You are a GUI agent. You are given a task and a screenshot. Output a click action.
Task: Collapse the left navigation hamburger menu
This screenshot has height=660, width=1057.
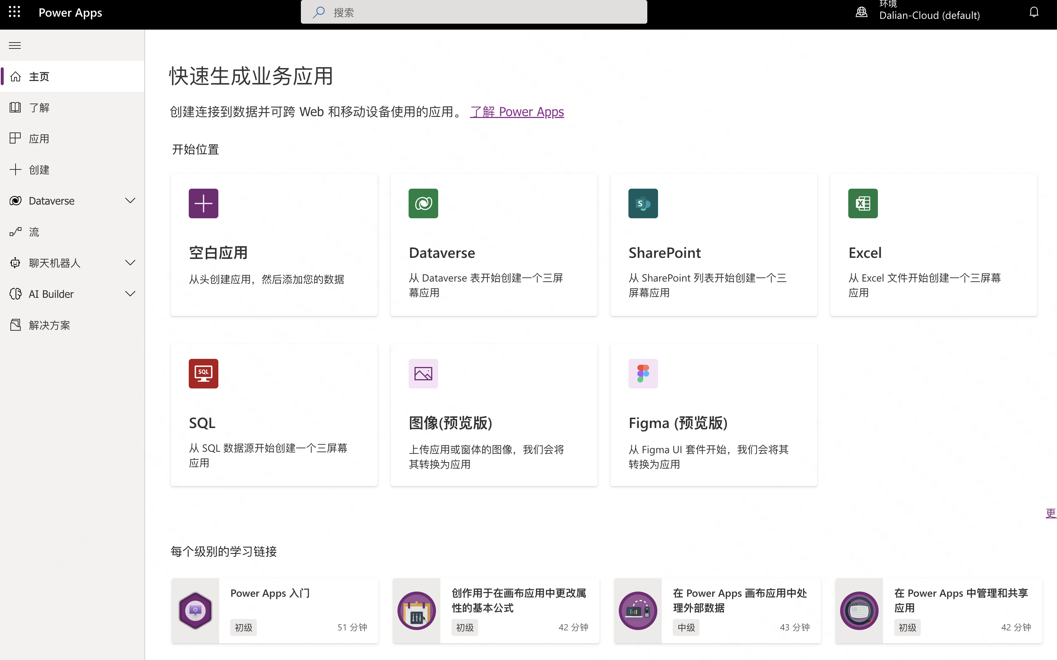coord(15,46)
